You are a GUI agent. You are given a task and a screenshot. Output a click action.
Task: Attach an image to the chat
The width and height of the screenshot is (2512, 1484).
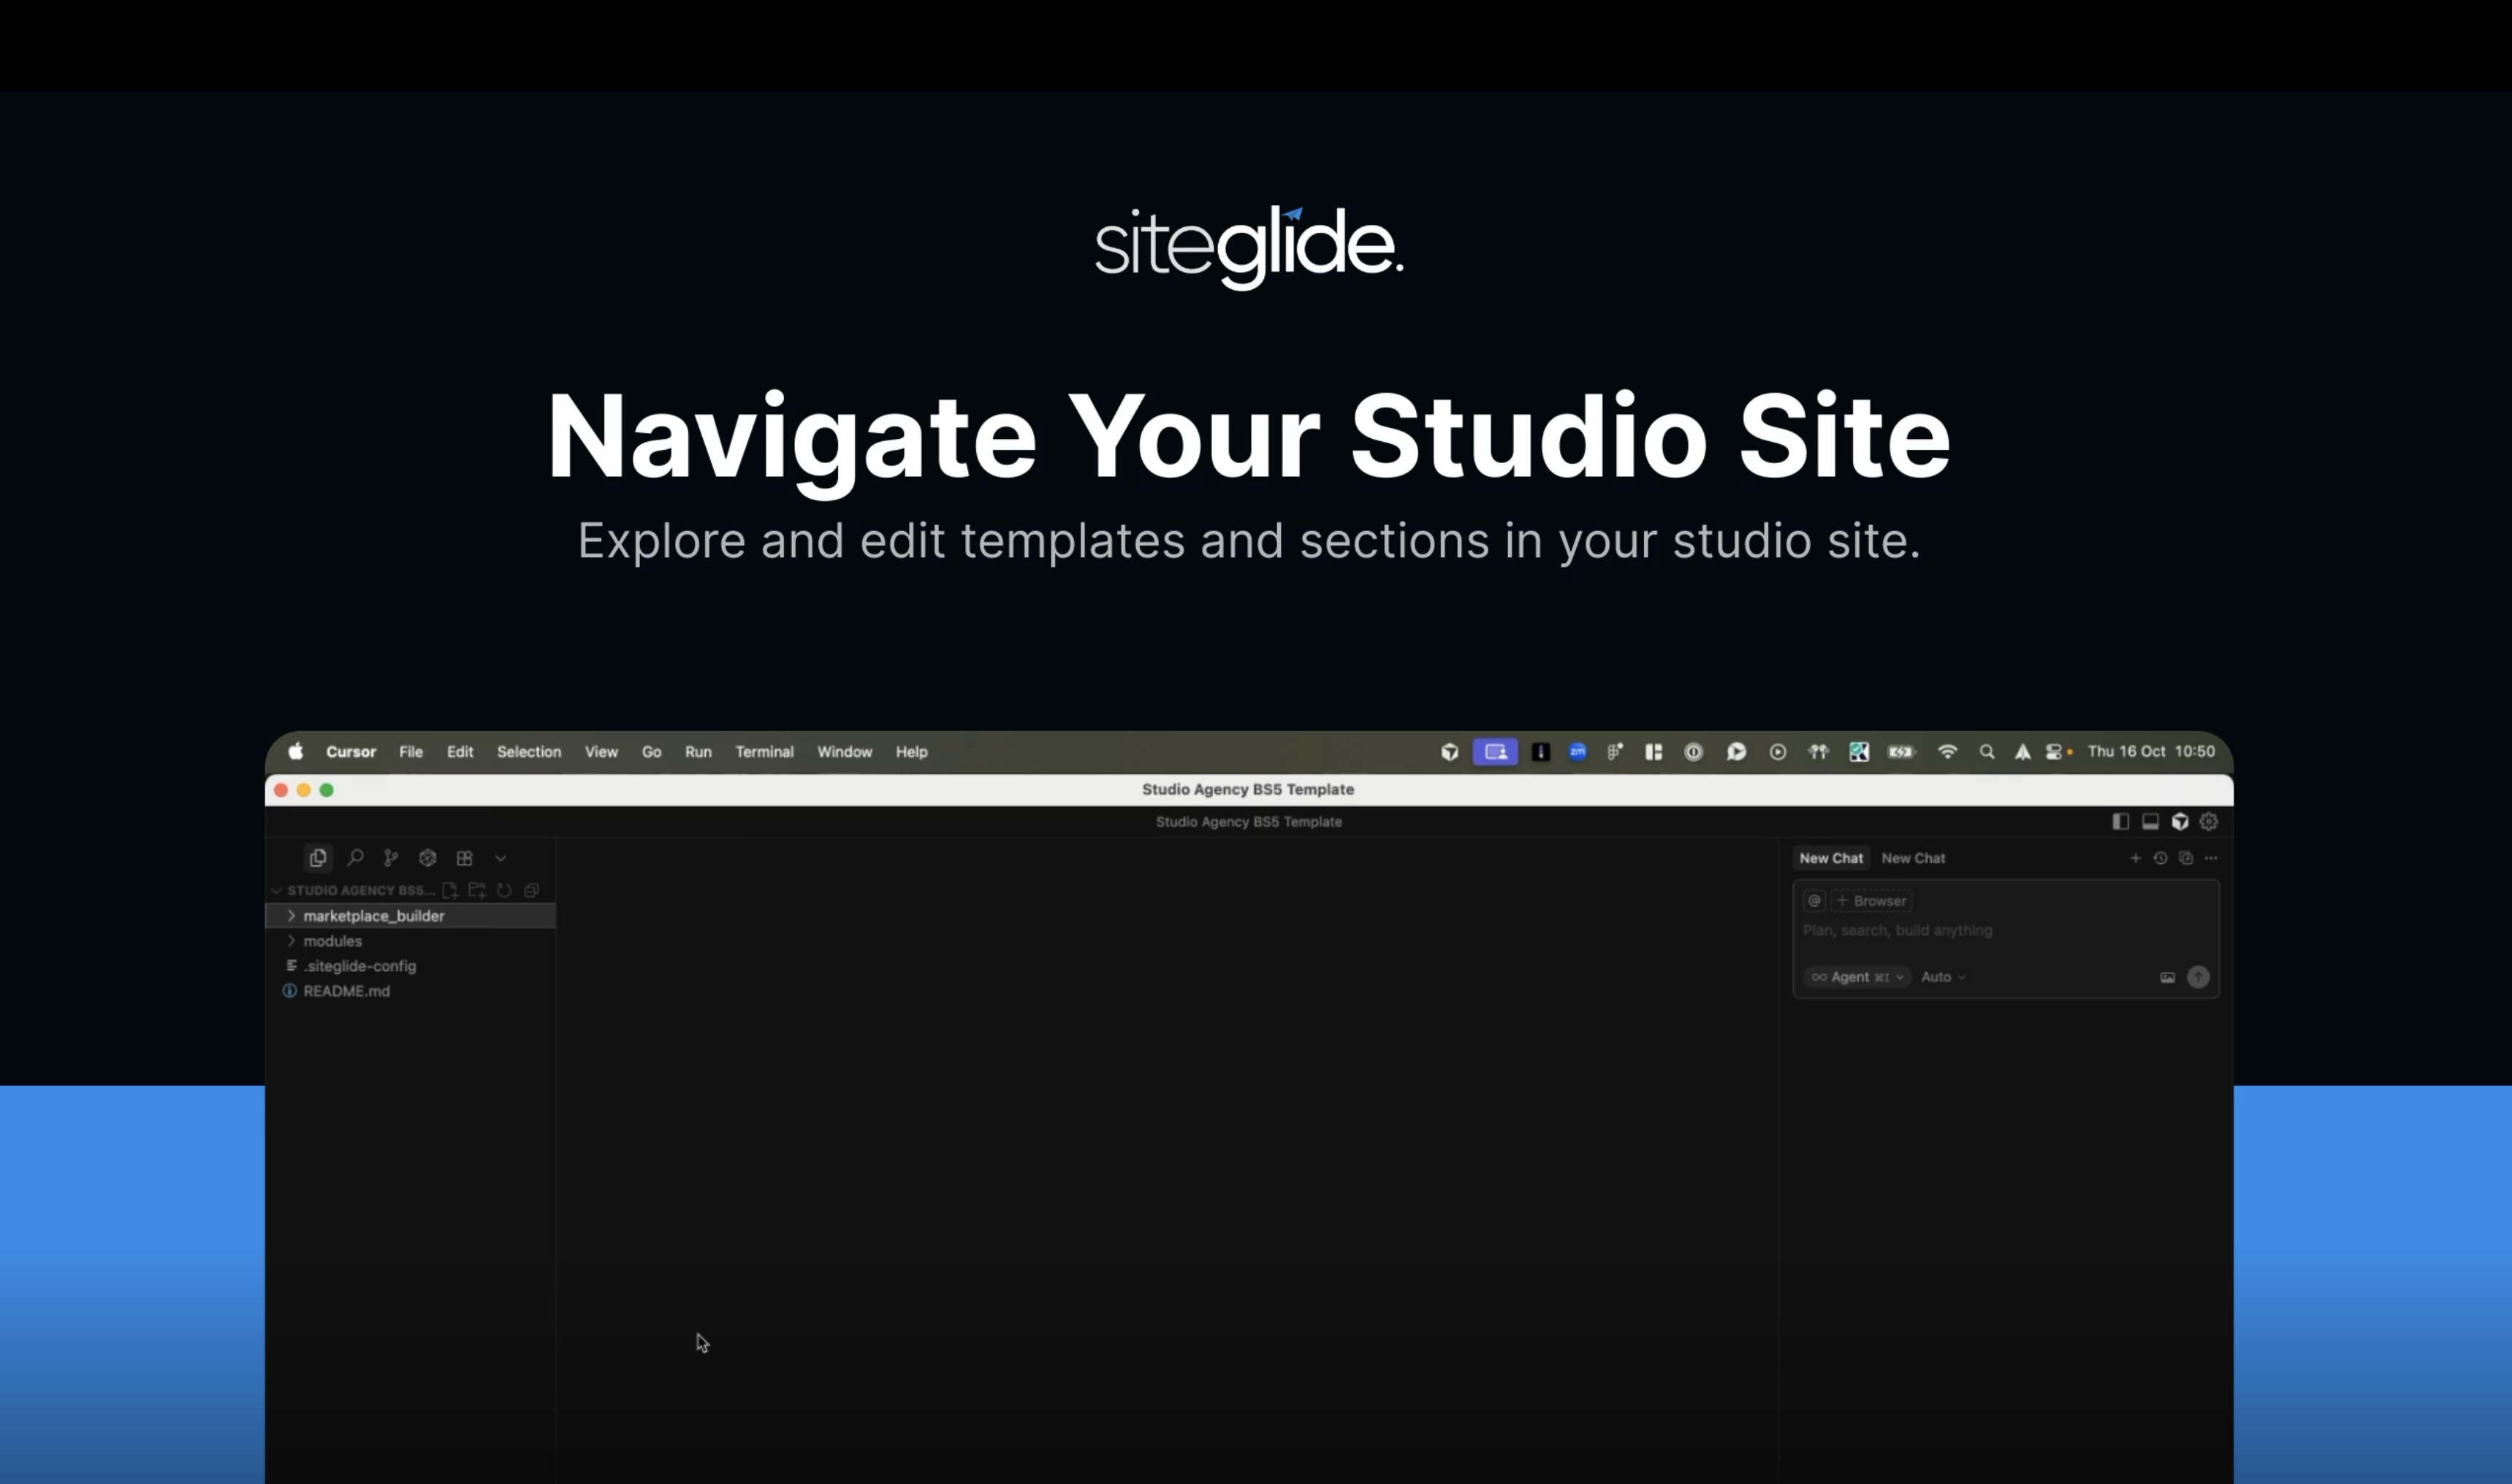[2167, 978]
